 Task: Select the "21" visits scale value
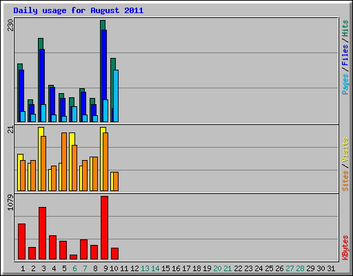pos(10,130)
